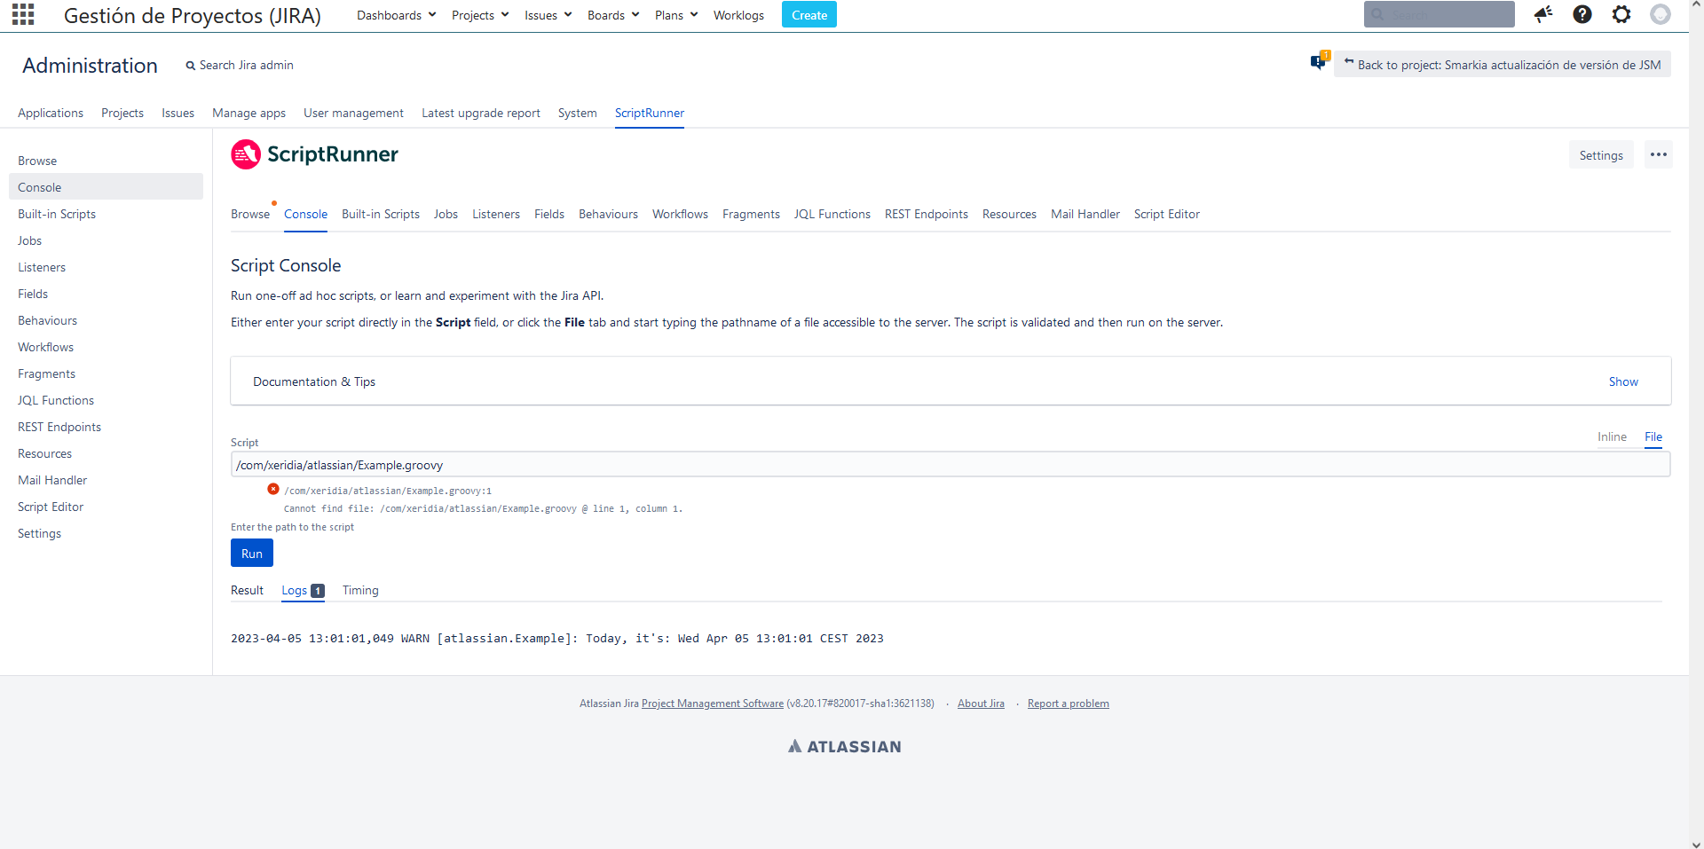
Task: Switch script input to Inline mode
Action: coord(1613,436)
